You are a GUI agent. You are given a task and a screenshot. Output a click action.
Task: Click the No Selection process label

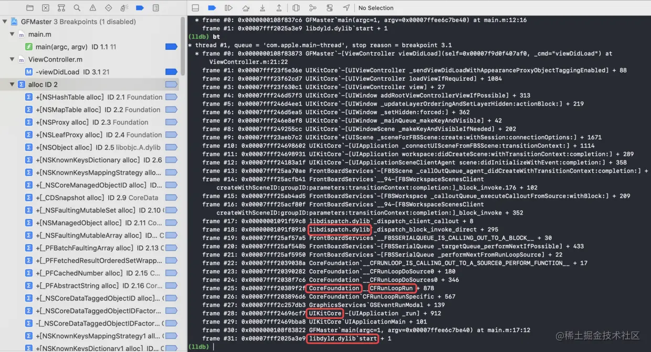tap(376, 8)
